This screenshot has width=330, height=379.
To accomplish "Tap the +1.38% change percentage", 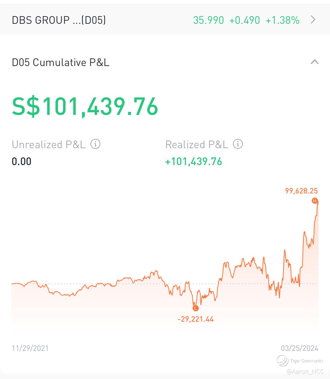I will click(283, 20).
